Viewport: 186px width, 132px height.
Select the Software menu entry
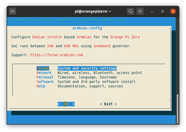tap(45, 82)
